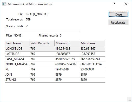132x102 pixels.
Task: Click the Recalculate button
Action: 118,23
